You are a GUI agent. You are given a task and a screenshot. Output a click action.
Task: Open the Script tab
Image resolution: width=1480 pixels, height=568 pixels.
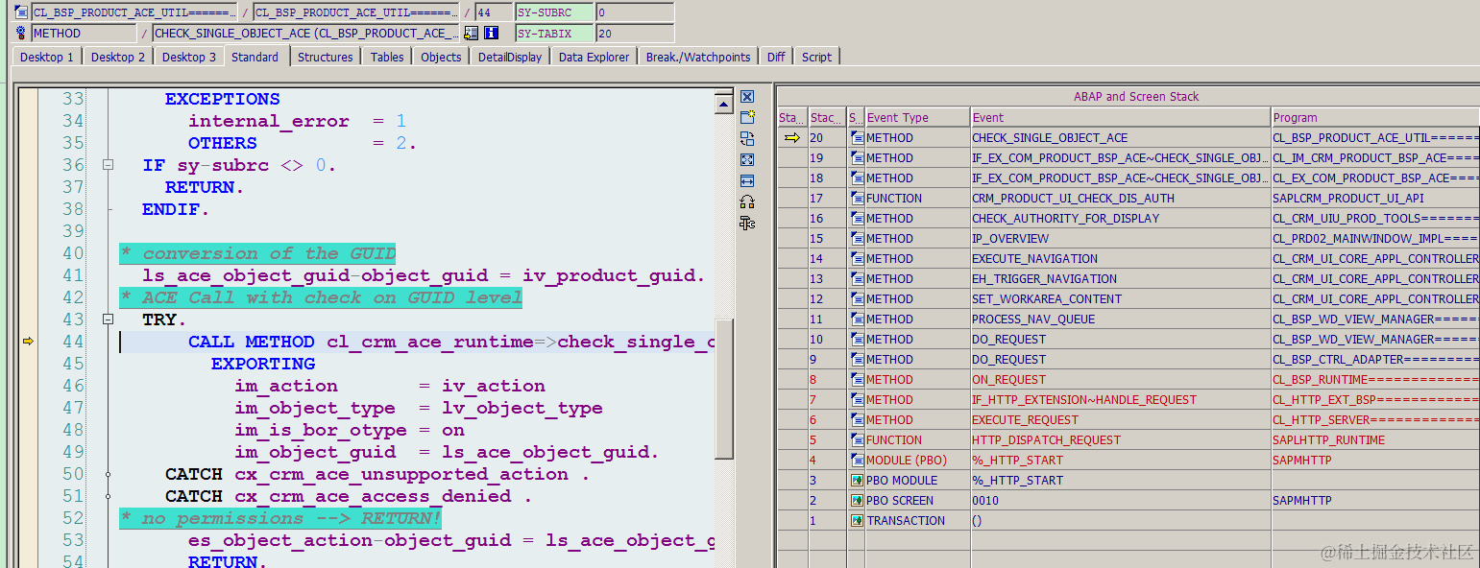817,57
